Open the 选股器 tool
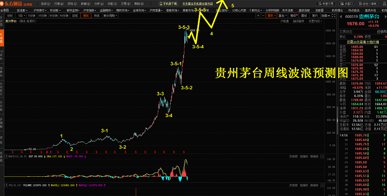 [x=319, y=10]
